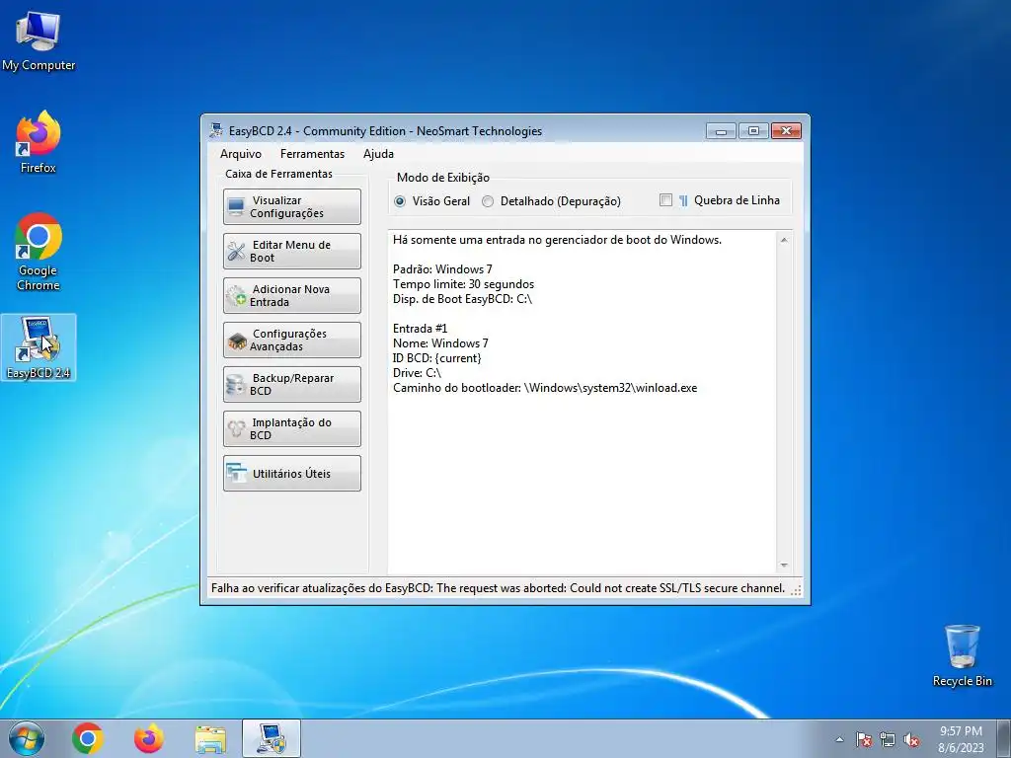Click the 'Drive: C:\' line
Screen dimensions: 1011x758
pyautogui.click(x=418, y=373)
